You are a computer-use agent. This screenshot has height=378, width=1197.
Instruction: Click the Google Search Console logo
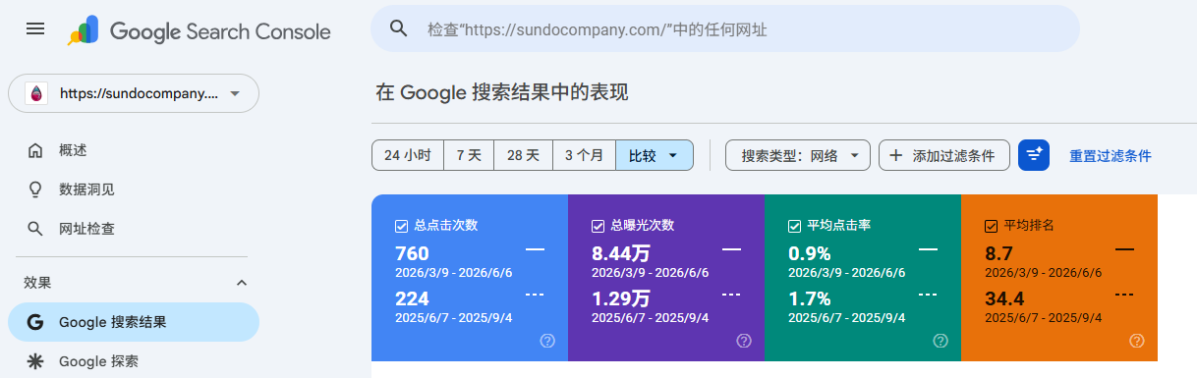click(199, 31)
